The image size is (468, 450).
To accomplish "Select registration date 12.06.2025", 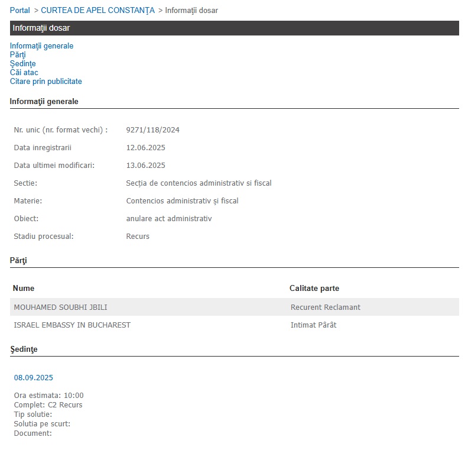I will [x=145, y=147].
